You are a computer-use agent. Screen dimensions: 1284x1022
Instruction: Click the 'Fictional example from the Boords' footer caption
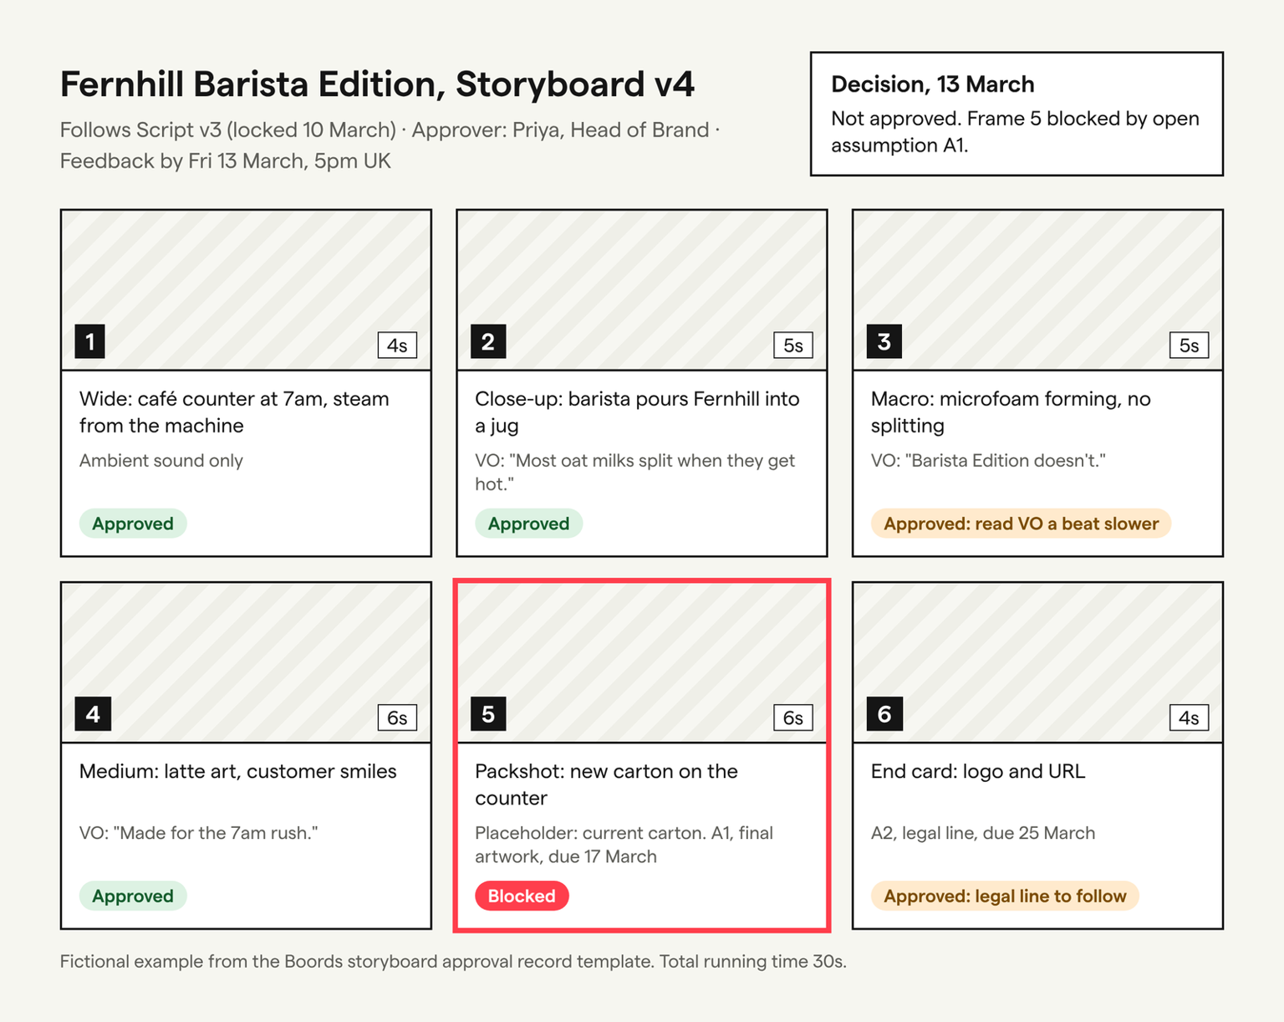click(x=453, y=962)
